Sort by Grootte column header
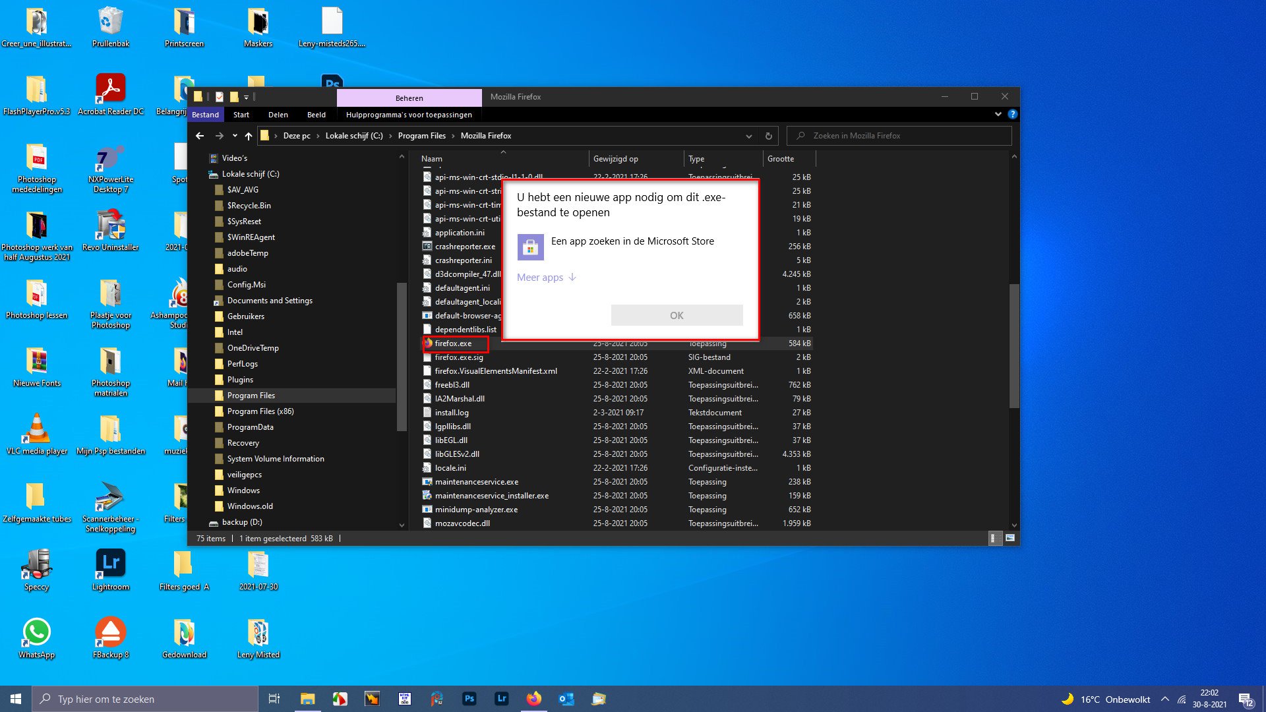 point(789,159)
